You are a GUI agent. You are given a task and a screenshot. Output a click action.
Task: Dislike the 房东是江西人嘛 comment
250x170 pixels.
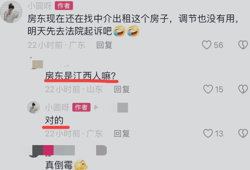coord(243,89)
